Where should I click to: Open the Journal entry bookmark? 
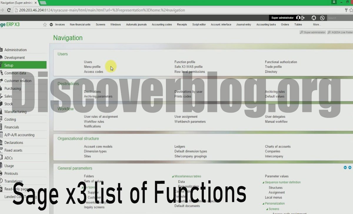point(244,25)
